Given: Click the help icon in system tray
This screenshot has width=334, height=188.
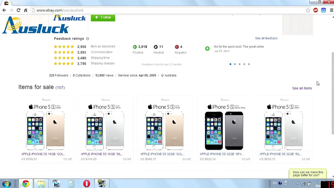Looking at the screenshot, I should (x=280, y=183).
